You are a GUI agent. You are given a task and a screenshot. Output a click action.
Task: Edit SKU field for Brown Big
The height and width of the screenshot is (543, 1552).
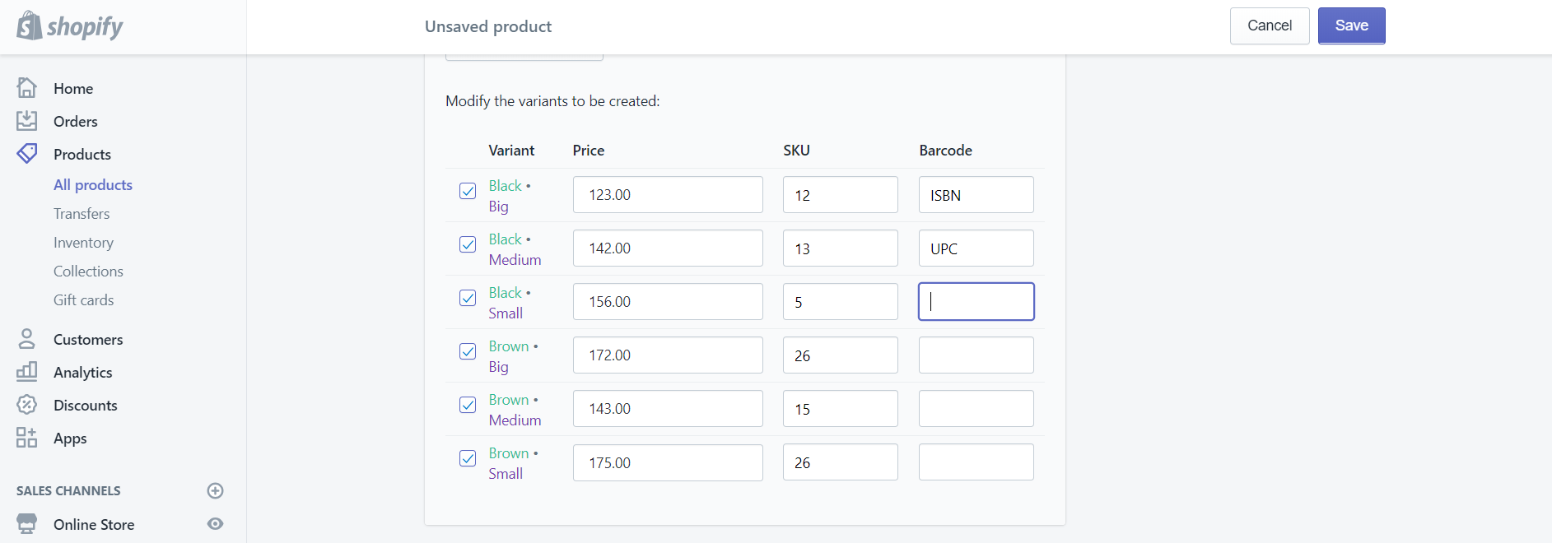pos(841,355)
